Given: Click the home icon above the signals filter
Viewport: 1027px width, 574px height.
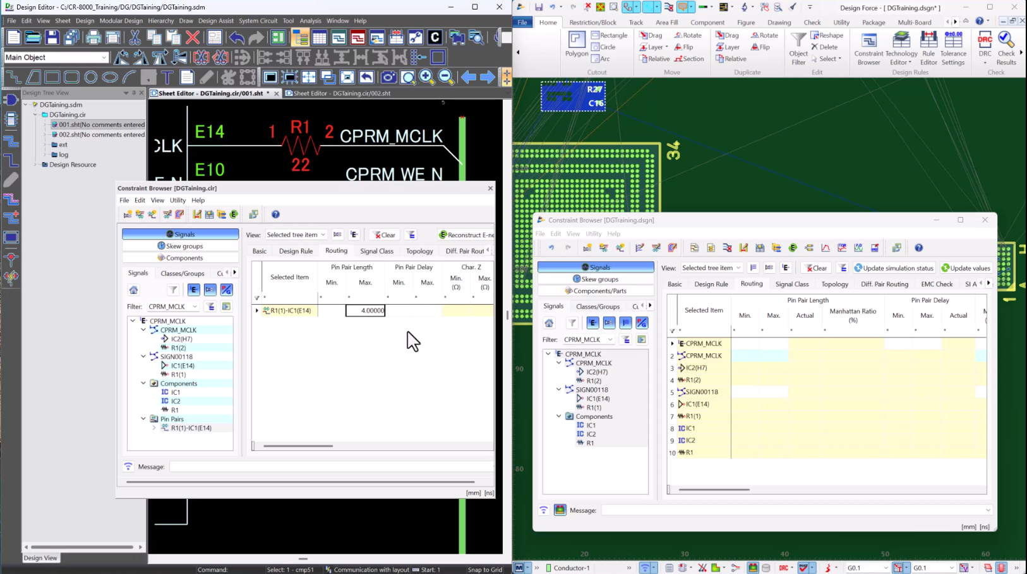Looking at the screenshot, I should pos(133,290).
